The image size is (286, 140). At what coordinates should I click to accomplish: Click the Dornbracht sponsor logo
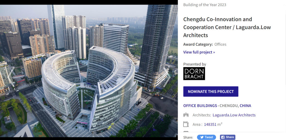pyautogui.click(x=194, y=74)
